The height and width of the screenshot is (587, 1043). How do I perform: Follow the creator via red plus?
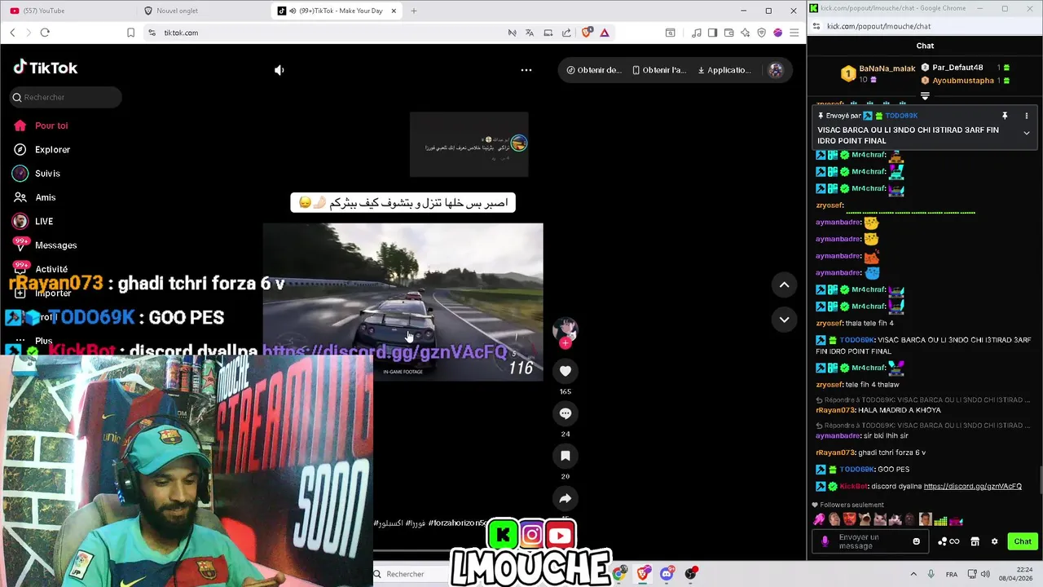pos(566,343)
